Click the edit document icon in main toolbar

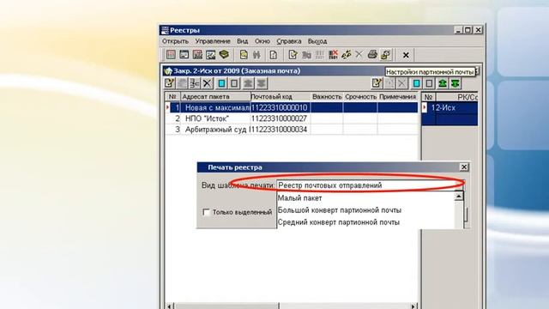click(293, 55)
